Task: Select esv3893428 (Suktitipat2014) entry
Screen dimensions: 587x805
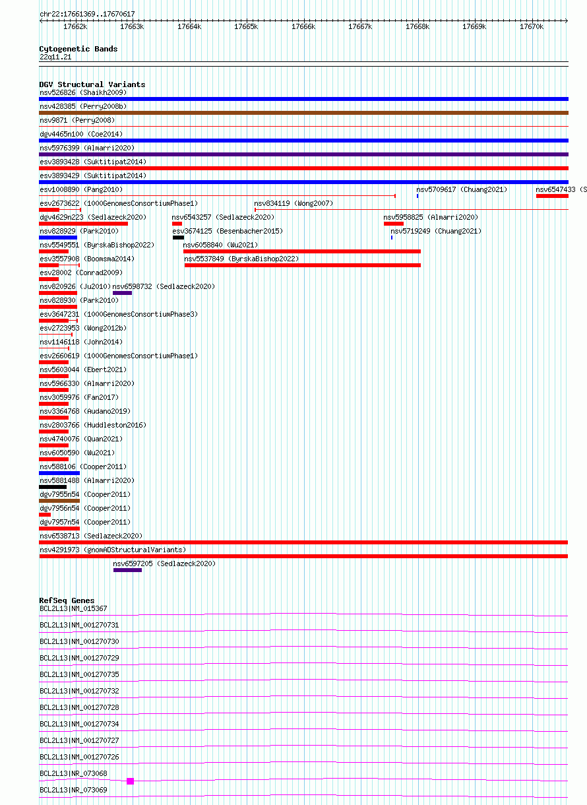Action: 93,162
